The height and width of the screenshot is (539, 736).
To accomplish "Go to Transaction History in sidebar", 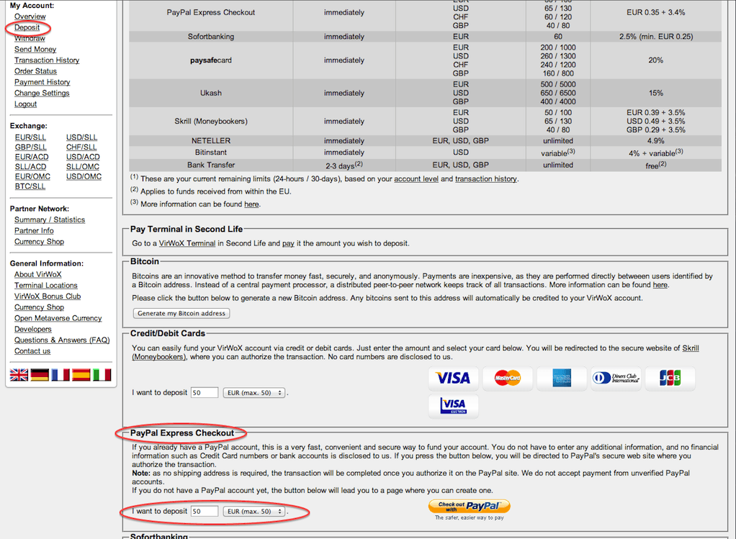I will [x=47, y=60].
